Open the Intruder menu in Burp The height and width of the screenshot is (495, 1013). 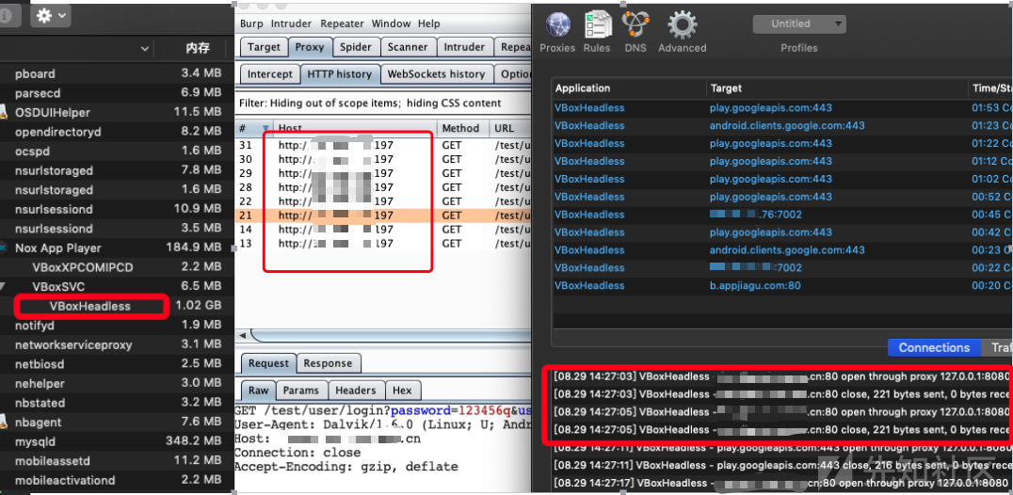click(x=291, y=24)
